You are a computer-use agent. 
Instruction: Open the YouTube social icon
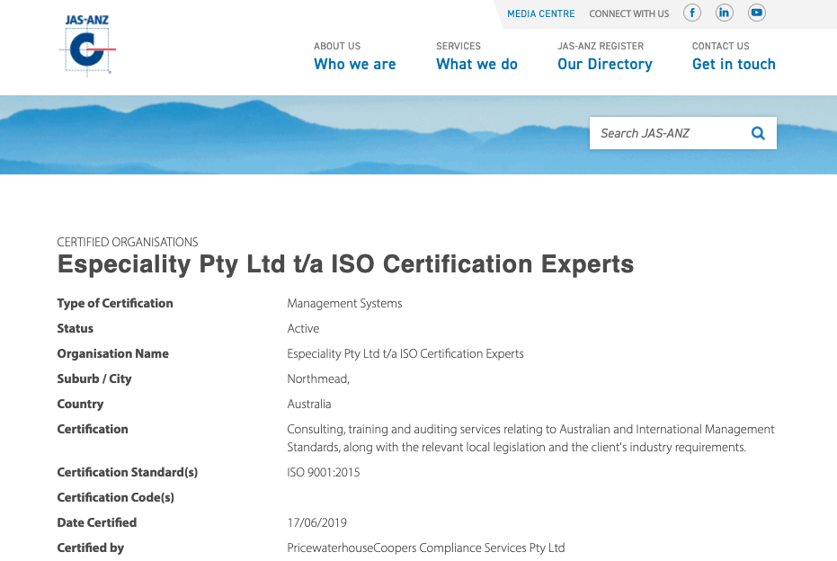pyautogui.click(x=756, y=13)
